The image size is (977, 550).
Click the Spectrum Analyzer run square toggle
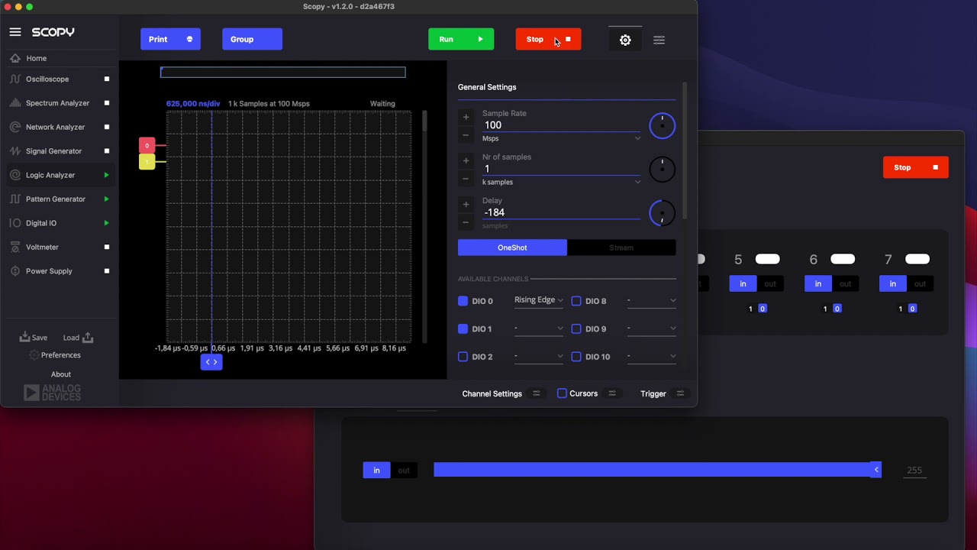point(107,103)
